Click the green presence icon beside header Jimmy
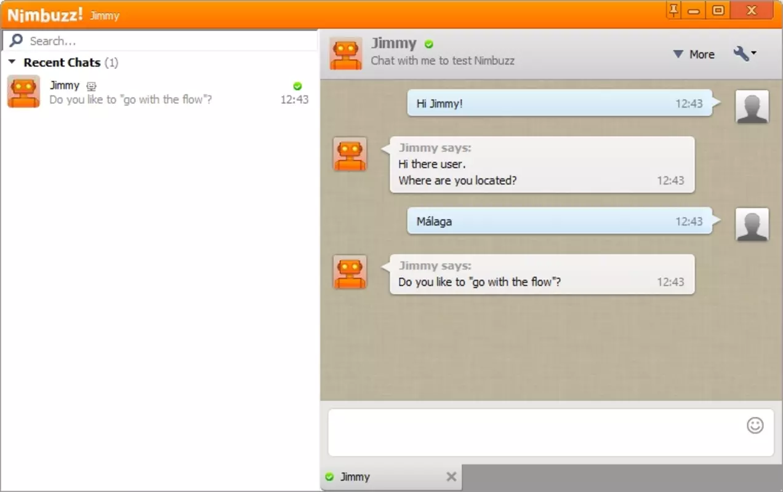Screen dimensions: 783x492 pos(429,44)
